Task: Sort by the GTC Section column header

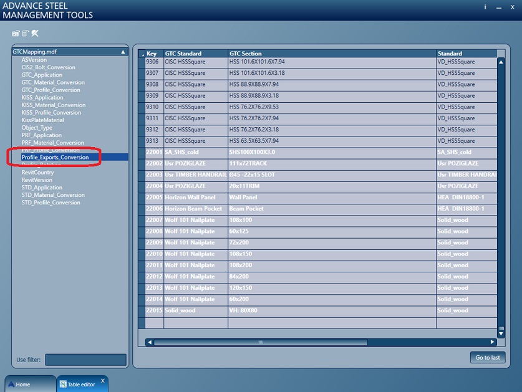Action: [x=332, y=54]
